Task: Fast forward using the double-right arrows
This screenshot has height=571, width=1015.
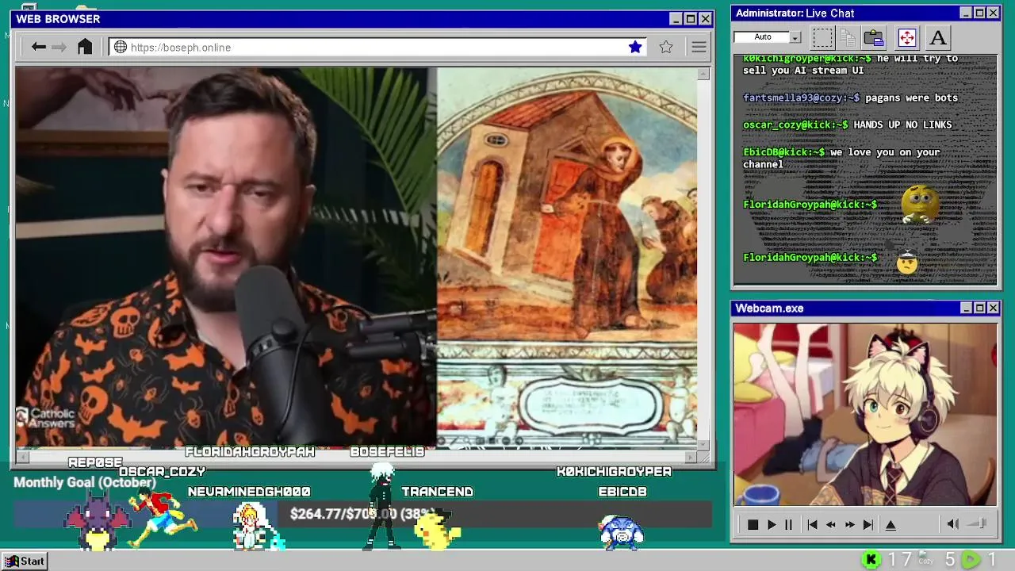Action: point(849,524)
